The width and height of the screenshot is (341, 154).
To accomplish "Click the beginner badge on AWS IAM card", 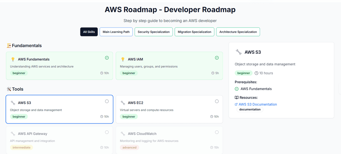I will tap(129, 73).
